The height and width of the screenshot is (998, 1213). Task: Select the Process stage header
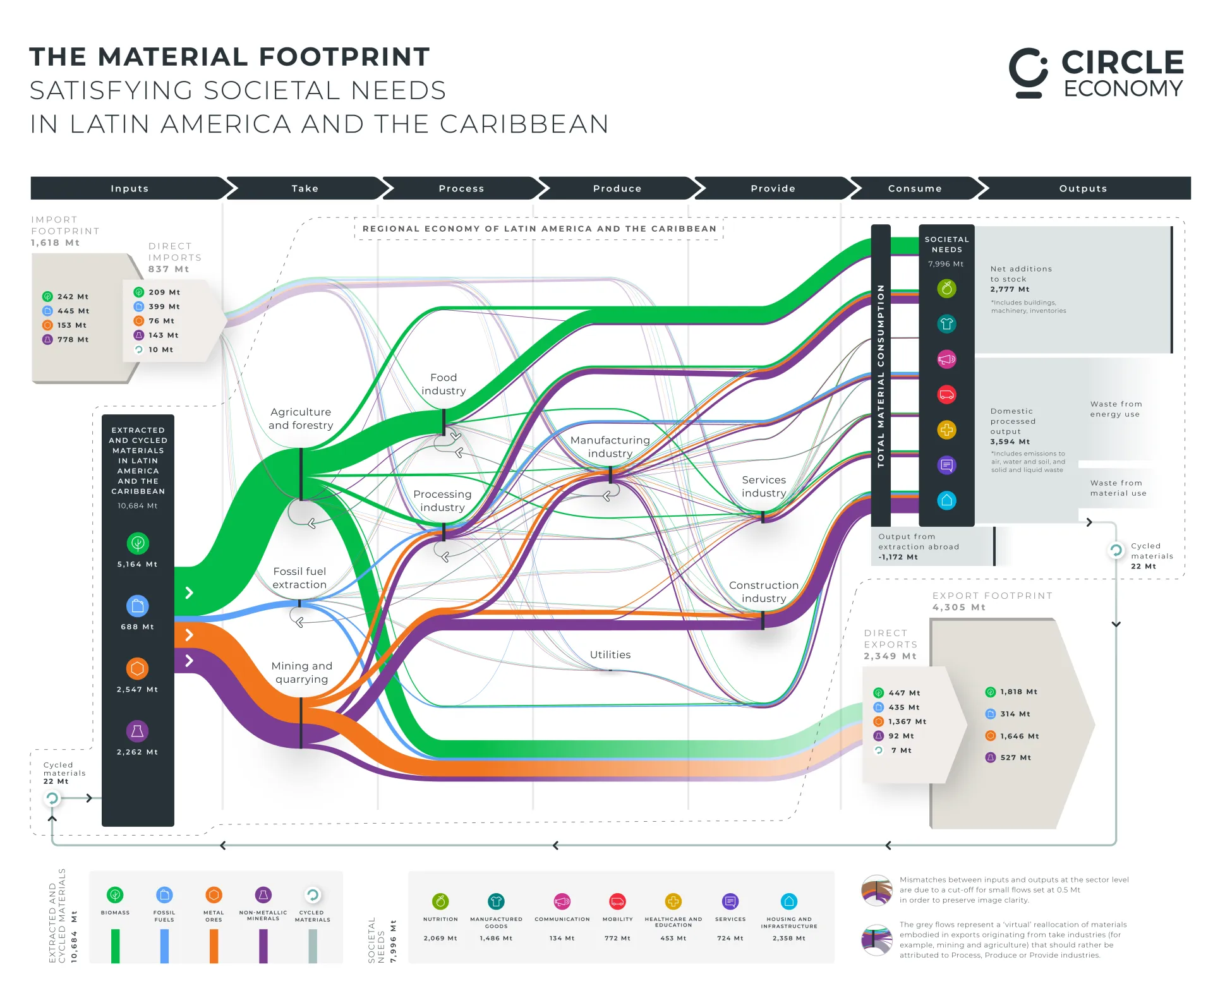click(x=461, y=188)
